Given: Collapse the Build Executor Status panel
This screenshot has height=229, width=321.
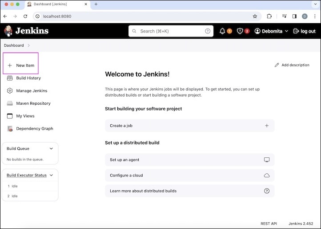Looking at the screenshot, I should (x=51, y=175).
